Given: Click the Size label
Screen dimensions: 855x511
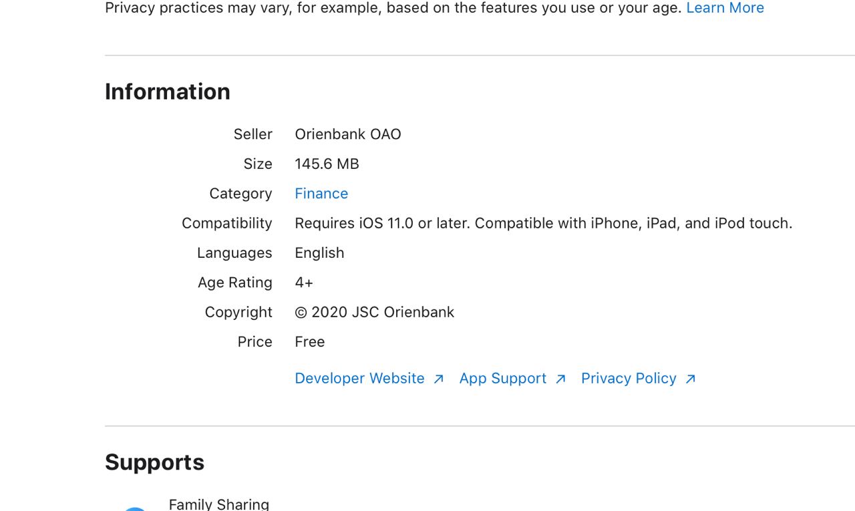Looking at the screenshot, I should pos(258,164).
